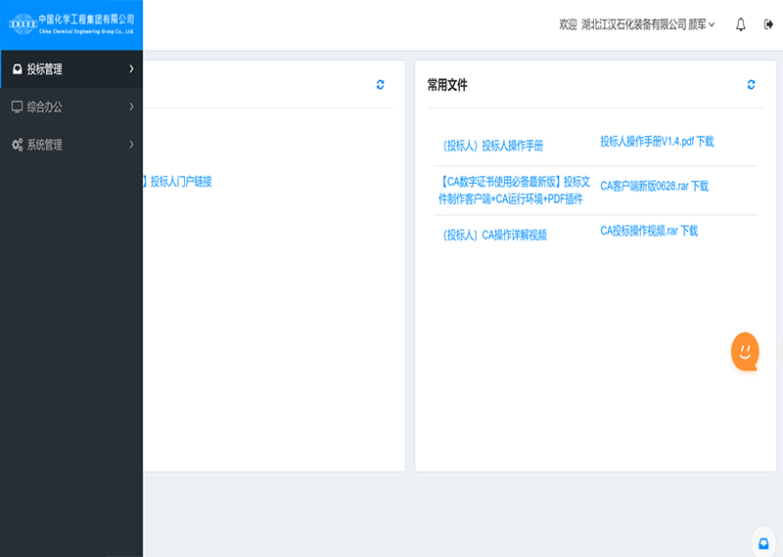Download CA投标操作视频.rar
The image size is (783, 557).
(649, 231)
